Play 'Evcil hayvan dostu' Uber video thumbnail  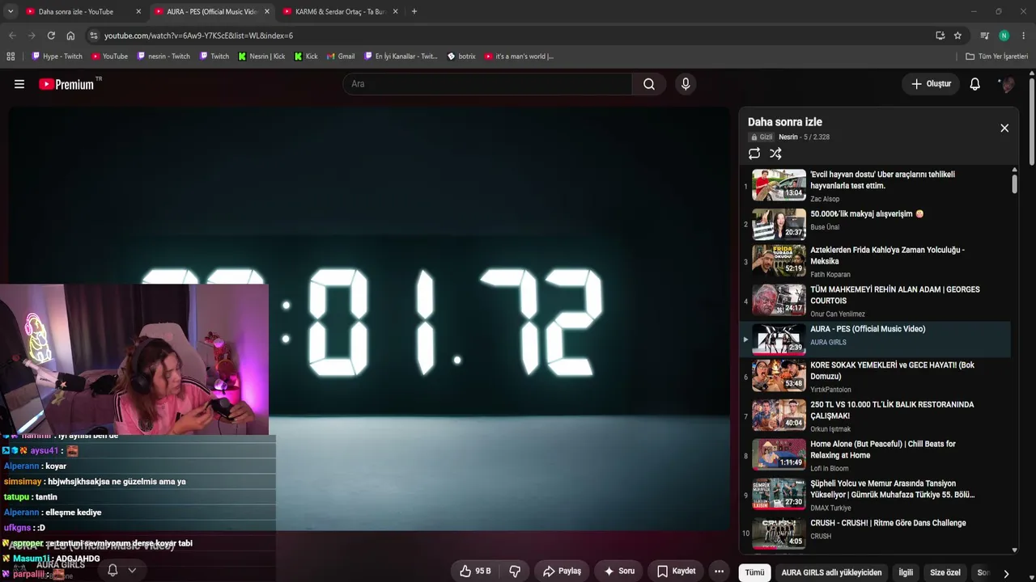tap(779, 185)
